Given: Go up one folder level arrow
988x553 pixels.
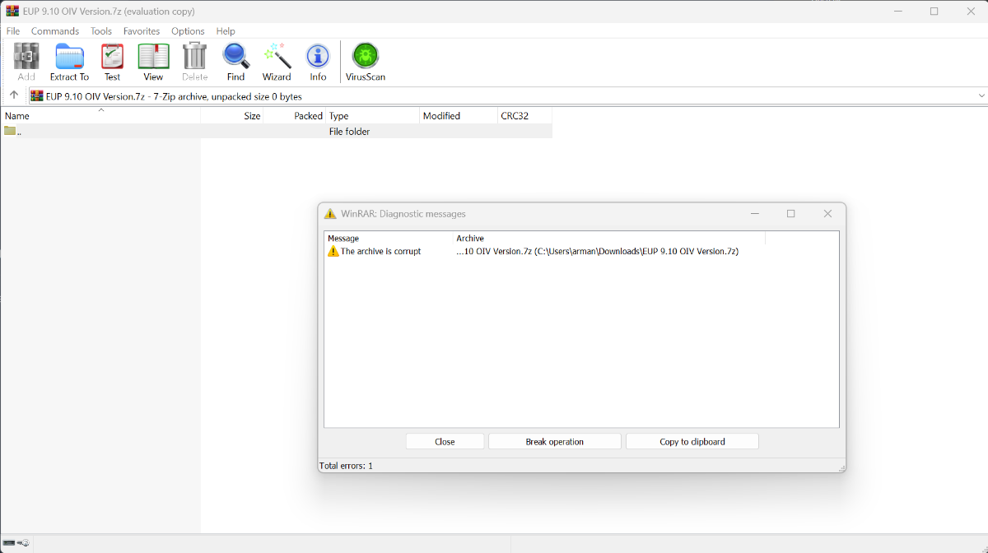Looking at the screenshot, I should click(14, 95).
